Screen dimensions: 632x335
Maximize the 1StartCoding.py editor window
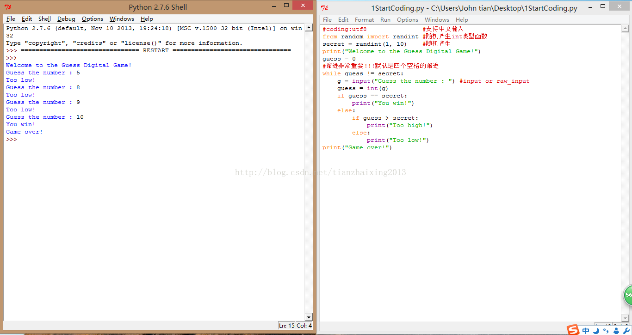pos(602,6)
